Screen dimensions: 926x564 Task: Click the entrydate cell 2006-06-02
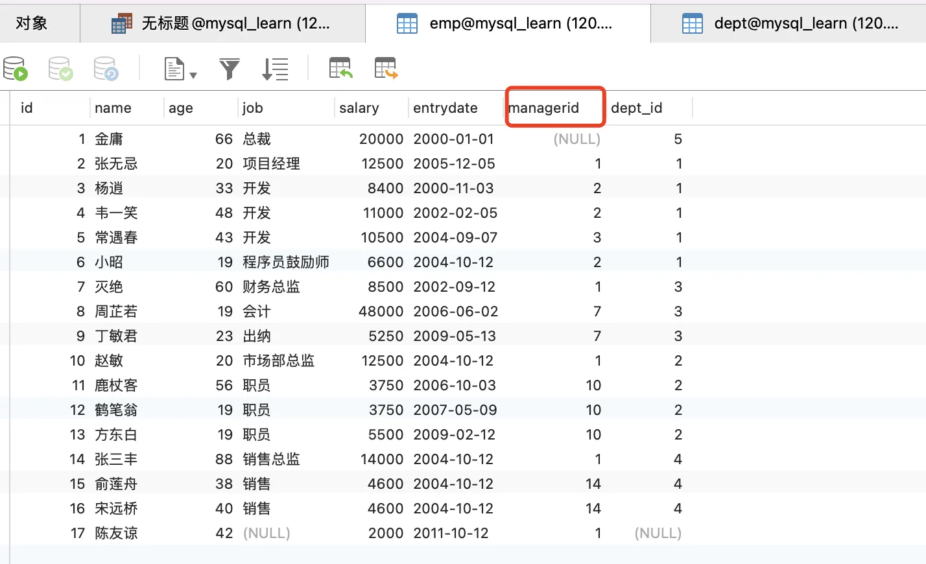(x=456, y=311)
